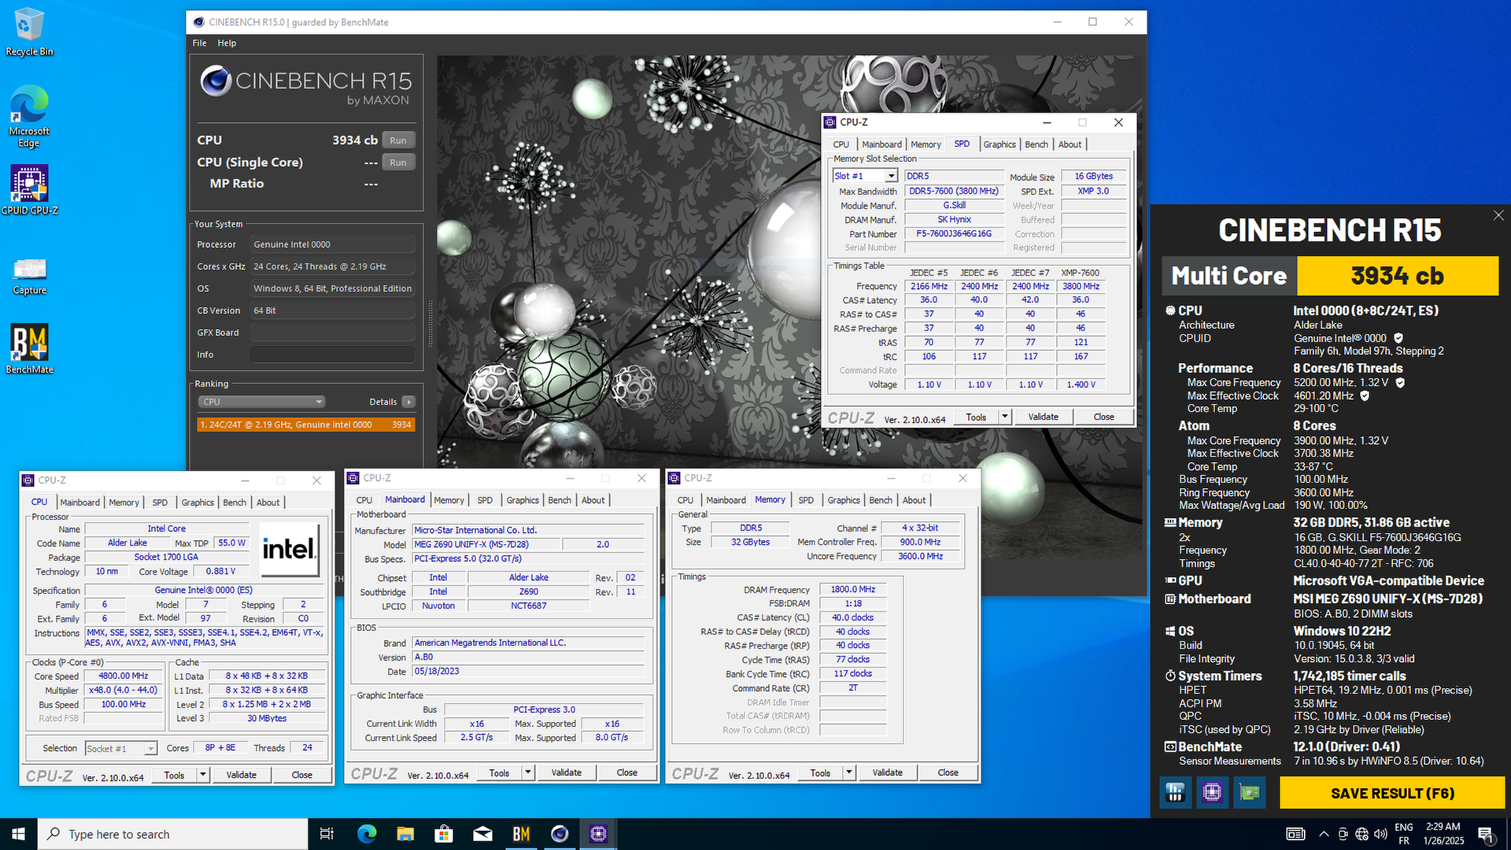Click the GFX Board field in Cinebench

coord(332,332)
